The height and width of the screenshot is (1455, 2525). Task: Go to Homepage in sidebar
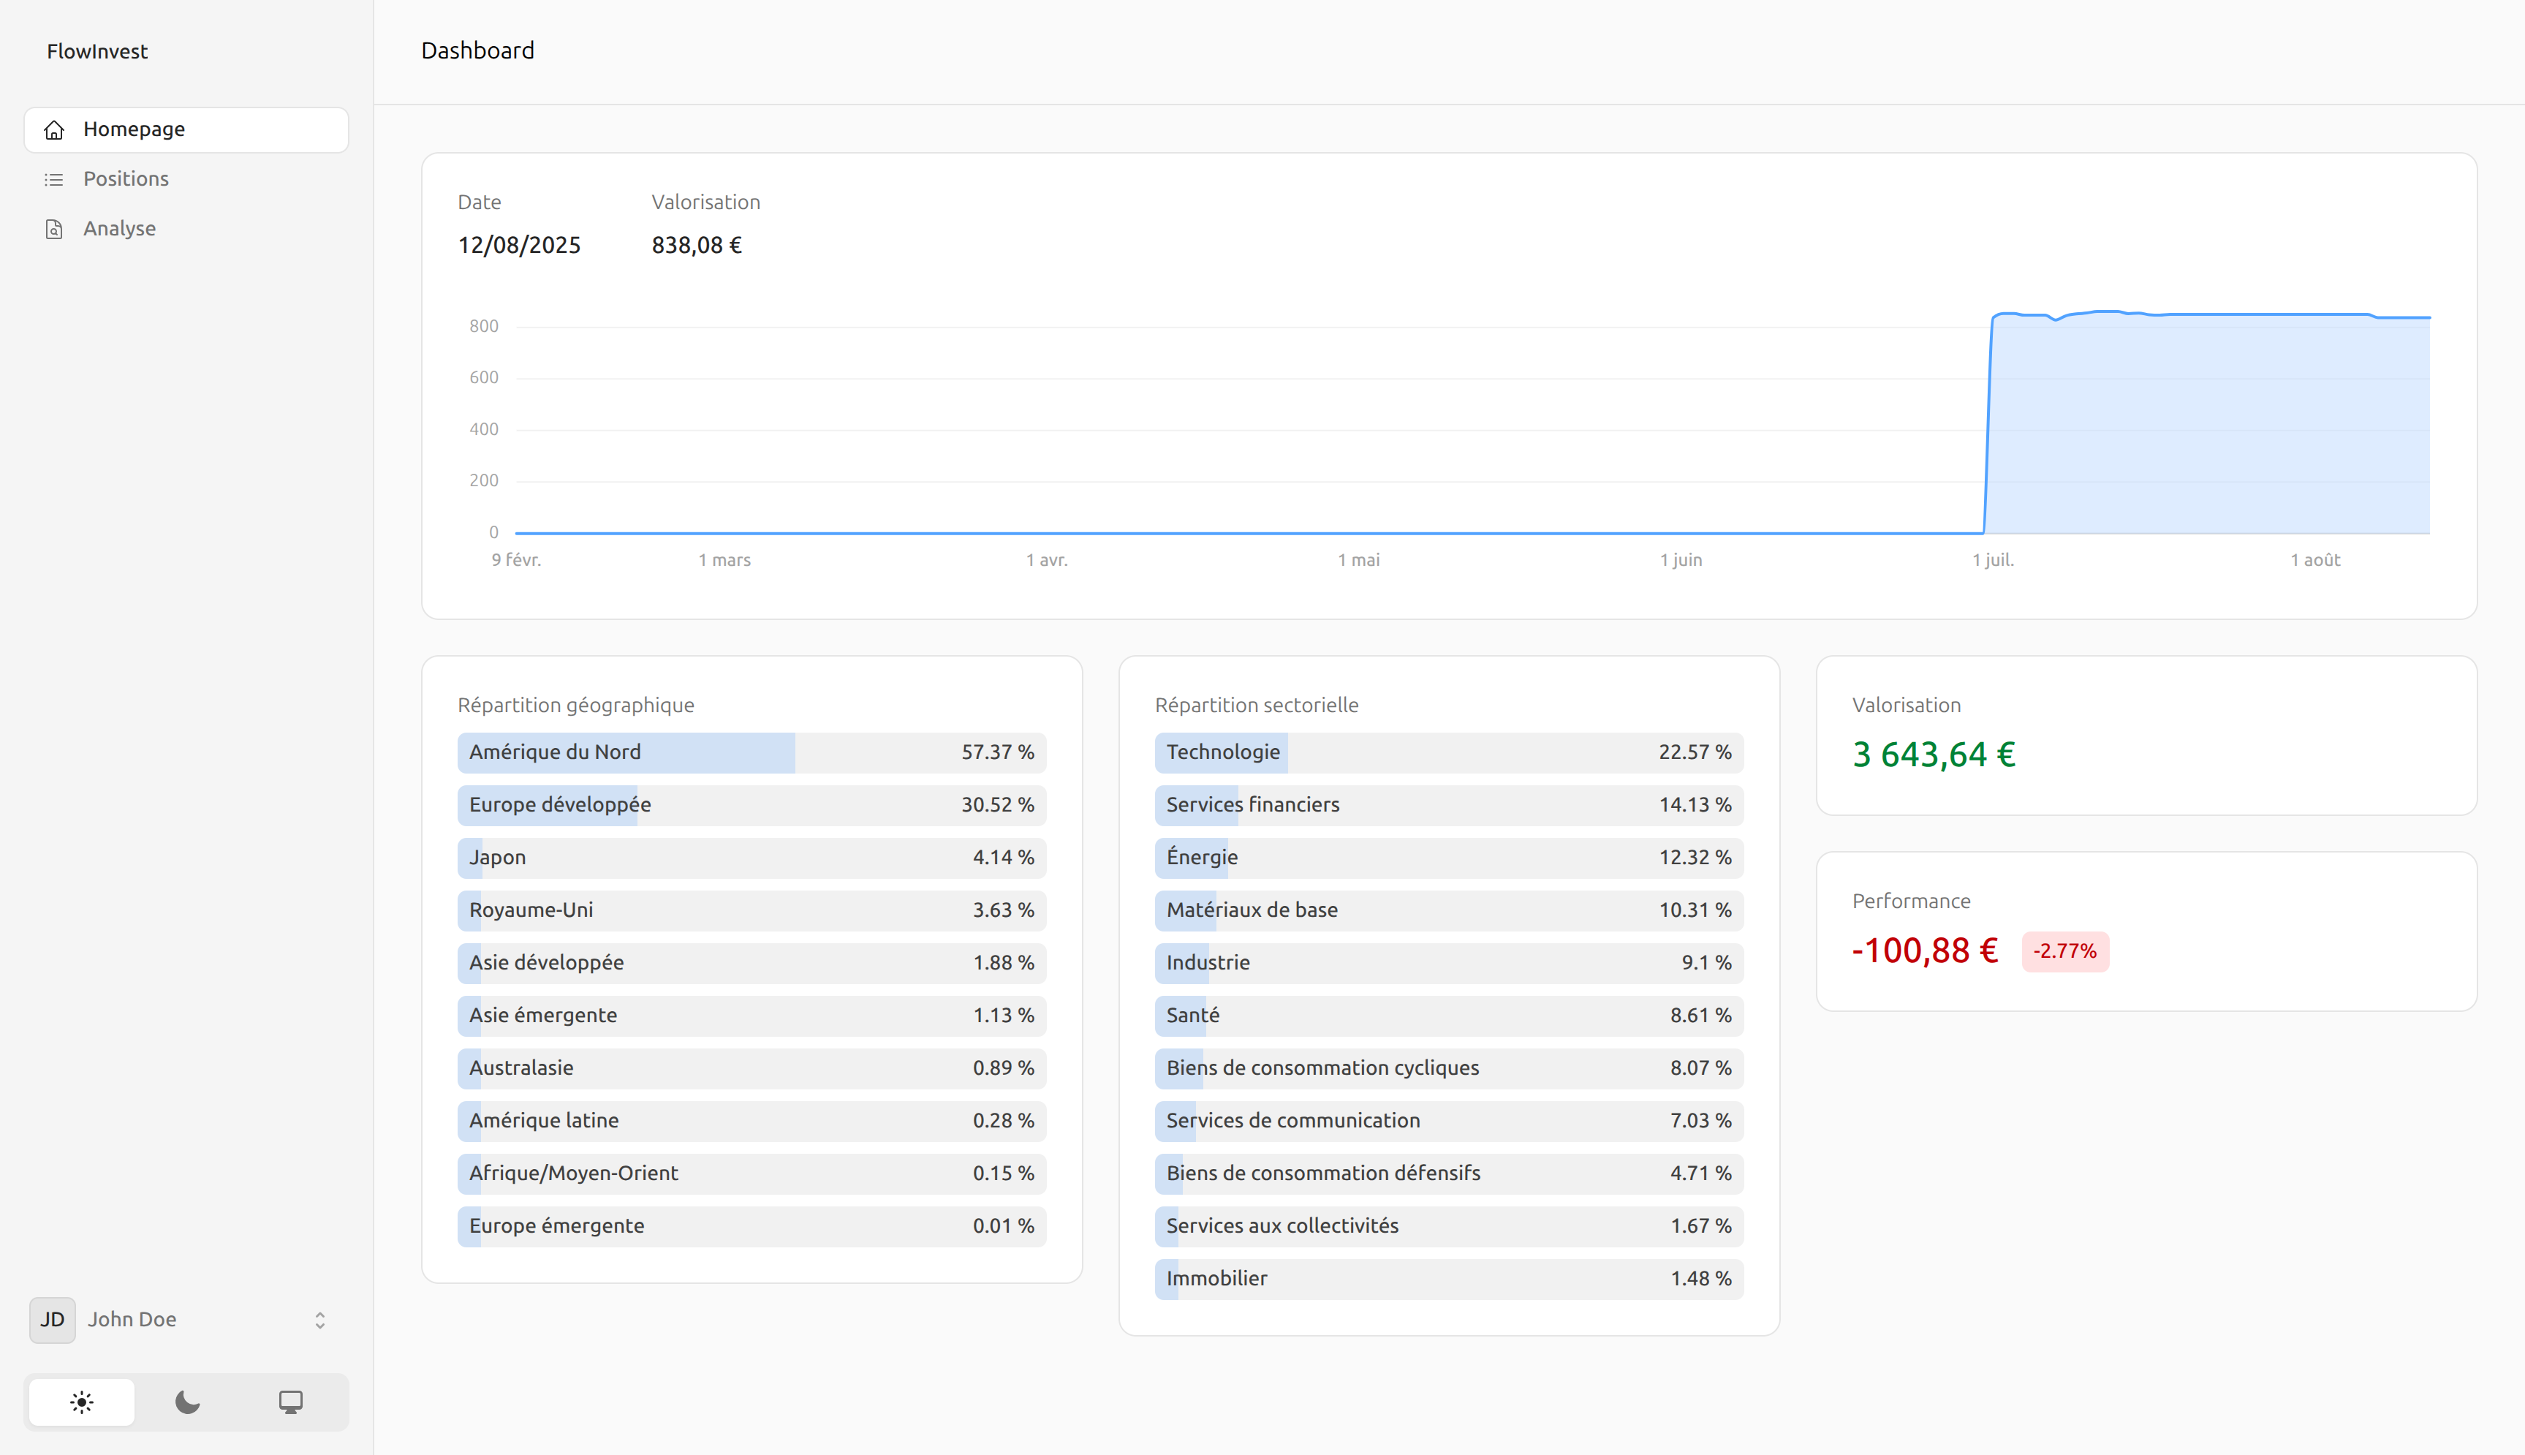[134, 129]
